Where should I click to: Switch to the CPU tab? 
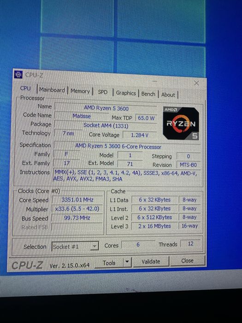click(x=25, y=89)
